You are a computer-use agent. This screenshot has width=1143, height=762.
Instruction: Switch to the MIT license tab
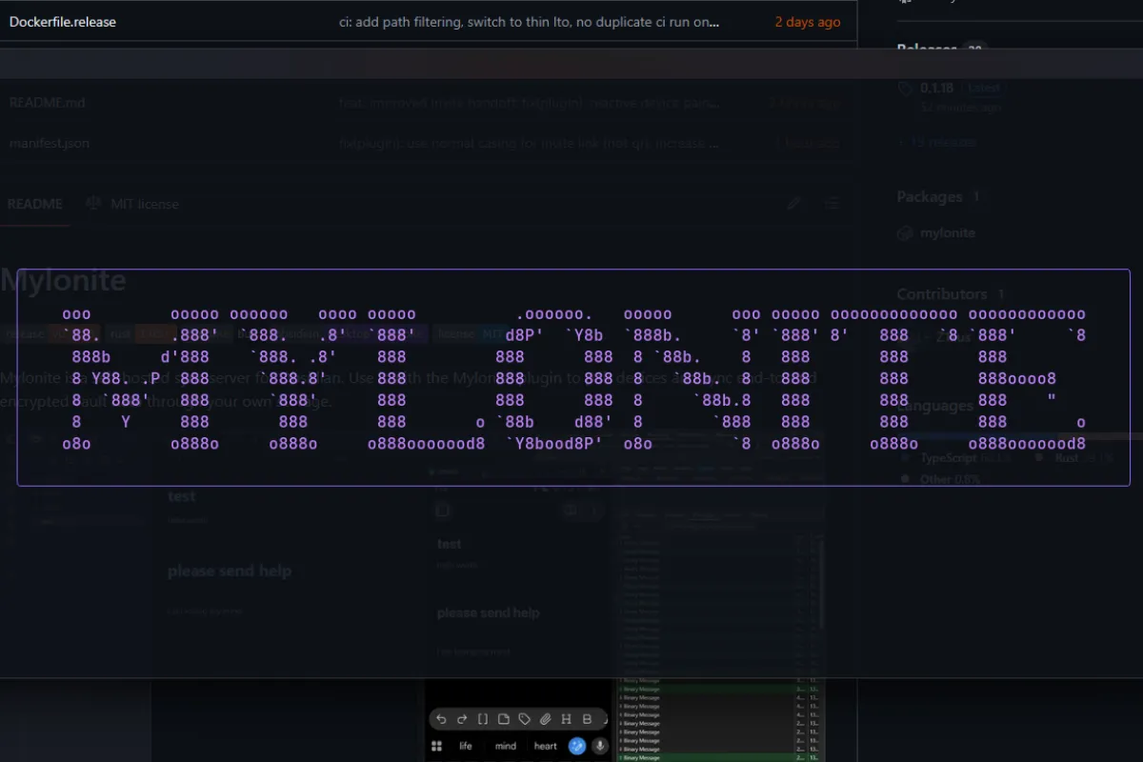pyautogui.click(x=132, y=204)
